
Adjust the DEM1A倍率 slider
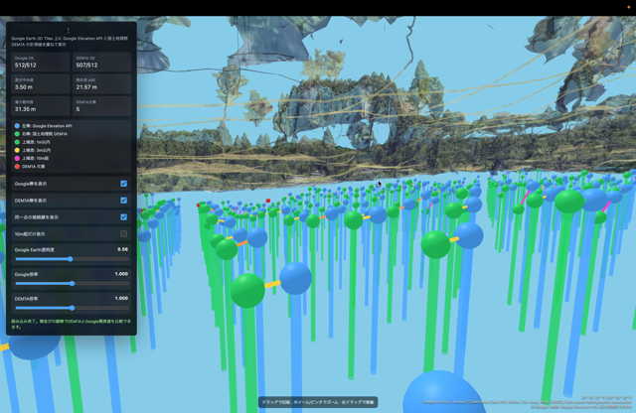[x=72, y=308]
